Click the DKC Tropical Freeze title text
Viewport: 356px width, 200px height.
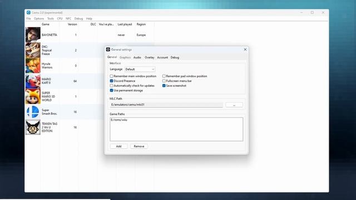47,50
